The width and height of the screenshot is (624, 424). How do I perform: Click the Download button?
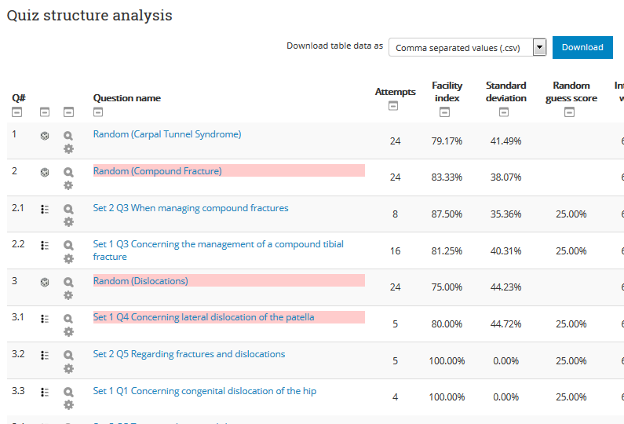[x=582, y=47]
